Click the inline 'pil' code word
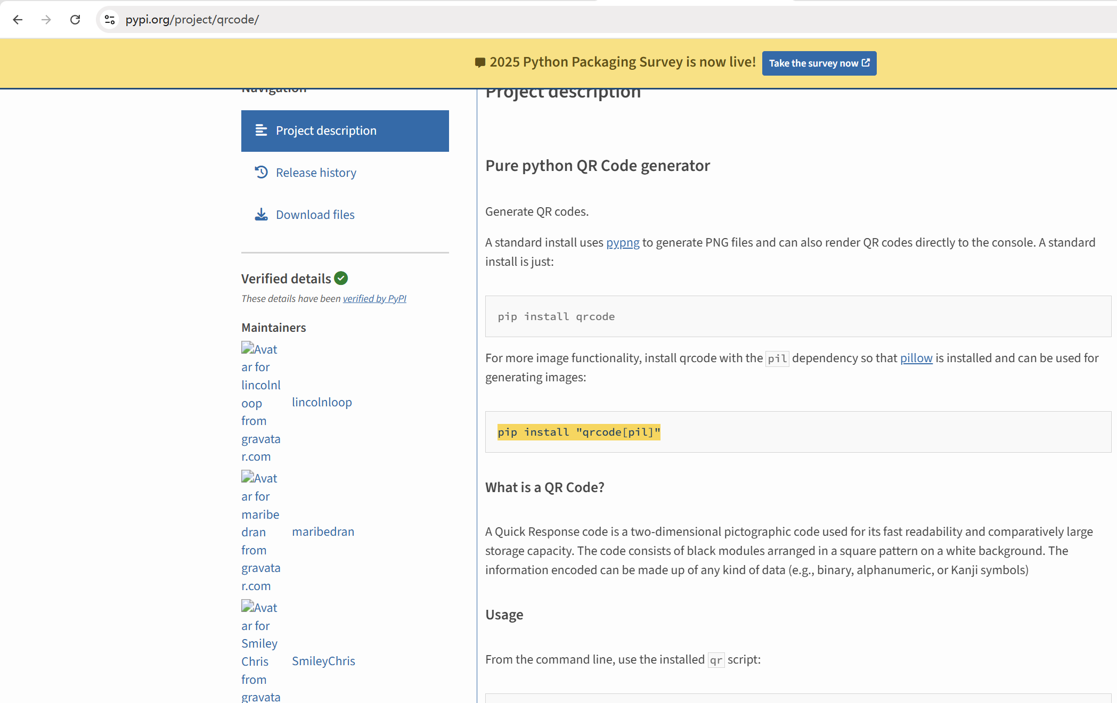This screenshot has width=1117, height=703. point(777,359)
